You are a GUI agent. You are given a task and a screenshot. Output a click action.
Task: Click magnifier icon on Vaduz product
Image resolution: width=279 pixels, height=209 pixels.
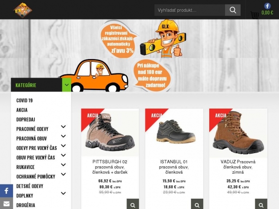261,204
